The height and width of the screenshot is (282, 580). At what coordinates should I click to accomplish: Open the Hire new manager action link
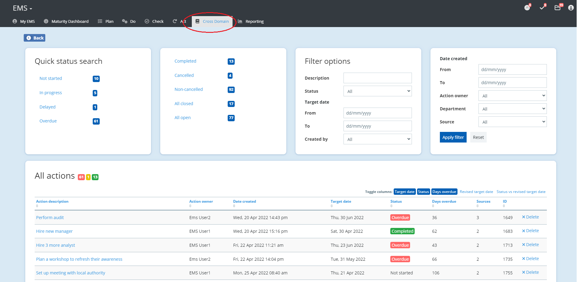coord(54,231)
